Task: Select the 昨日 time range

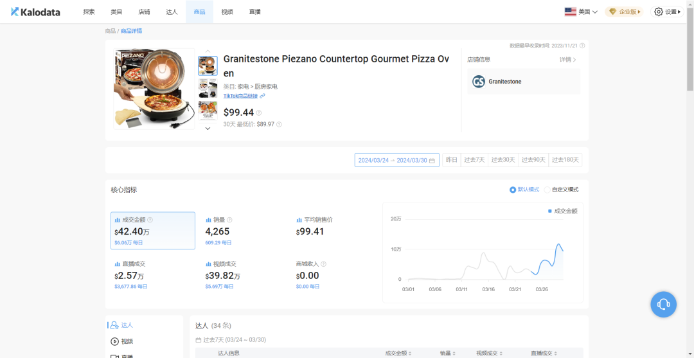Action: pos(452,160)
